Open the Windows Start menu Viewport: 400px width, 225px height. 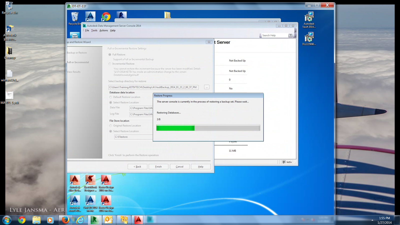pyautogui.click(x=7, y=220)
